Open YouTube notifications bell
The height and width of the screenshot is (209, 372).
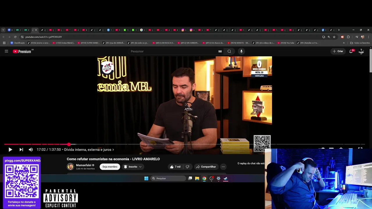coord(351,51)
